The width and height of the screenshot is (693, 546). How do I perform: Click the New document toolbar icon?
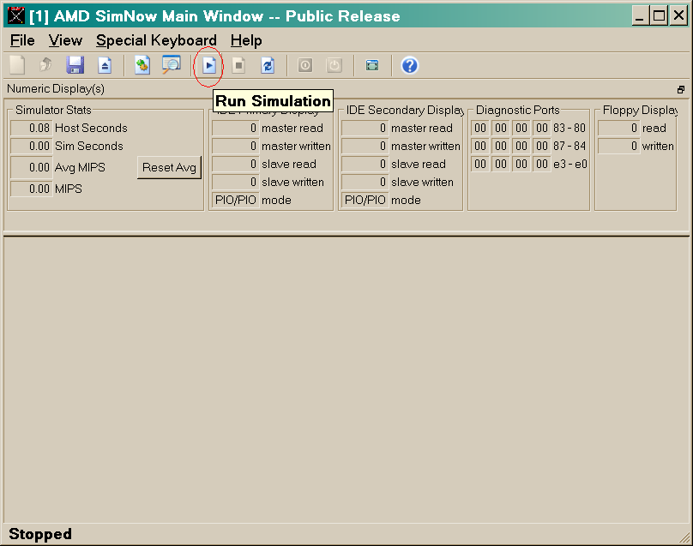point(17,65)
